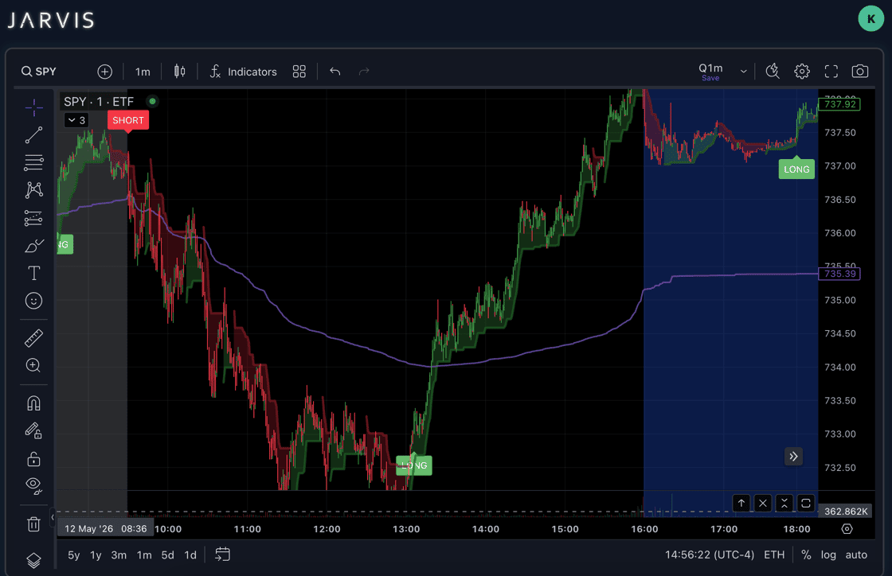Screen dimensions: 892x576
Task: Open indicator templates grid icon
Action: click(x=299, y=72)
